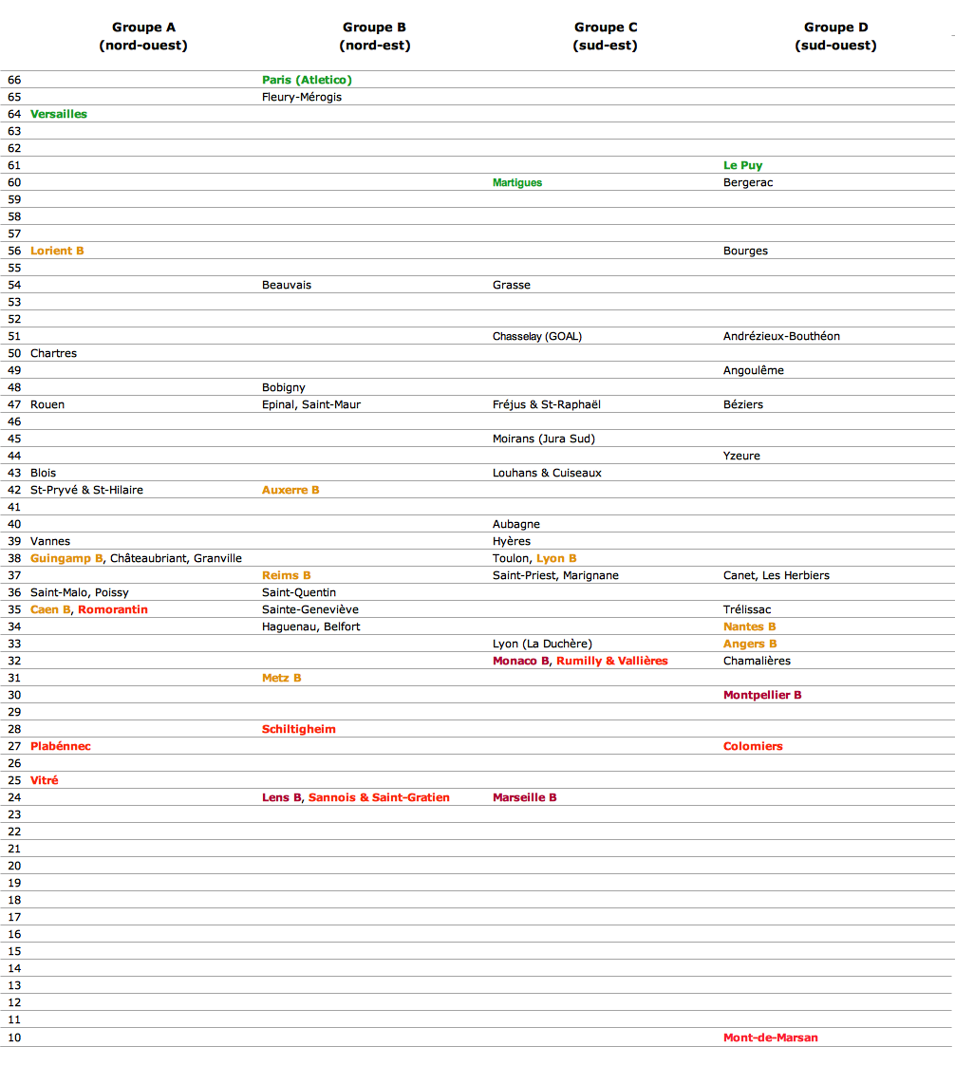Click Sannois & Saint-Gratien entry

point(379,798)
